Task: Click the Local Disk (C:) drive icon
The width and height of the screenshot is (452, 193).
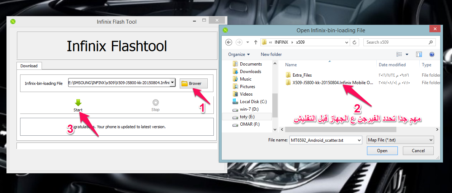Action: [235, 102]
